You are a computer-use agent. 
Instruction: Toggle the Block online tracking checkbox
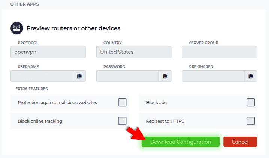(x=122, y=121)
